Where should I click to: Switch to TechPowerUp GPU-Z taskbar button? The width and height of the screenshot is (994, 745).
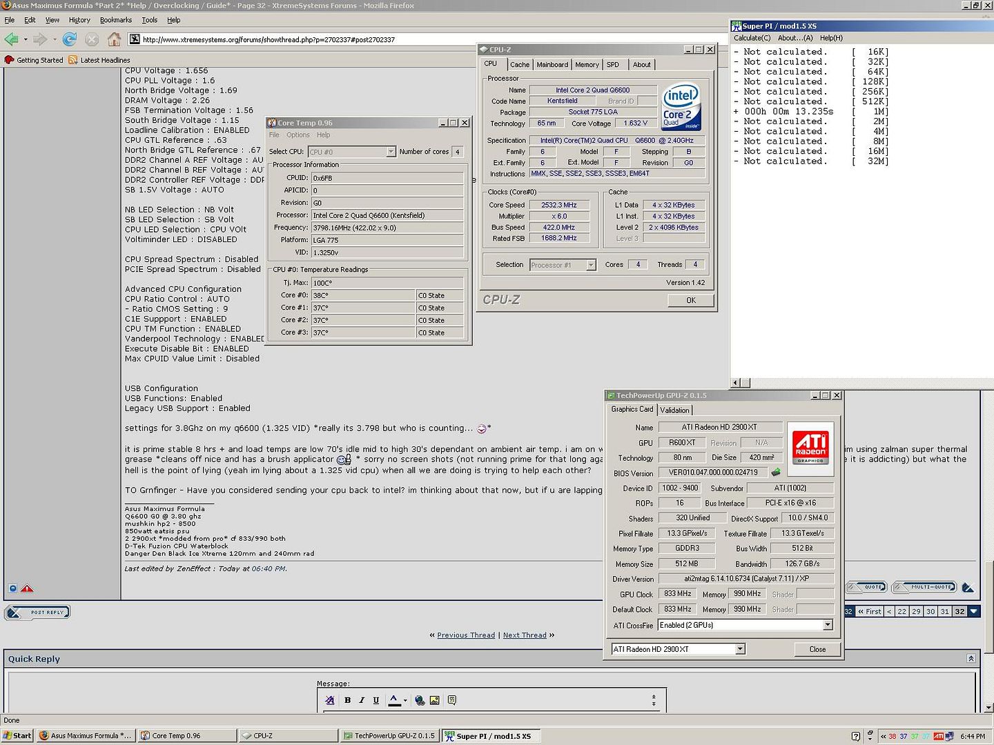[x=390, y=736]
